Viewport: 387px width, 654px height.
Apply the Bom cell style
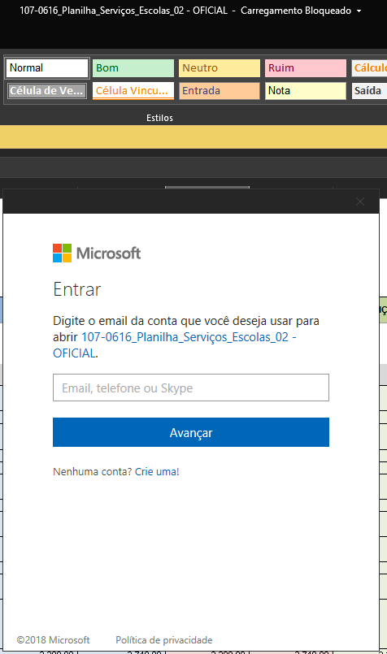(133, 68)
